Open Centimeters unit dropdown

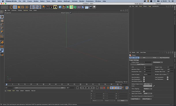(158, 62)
